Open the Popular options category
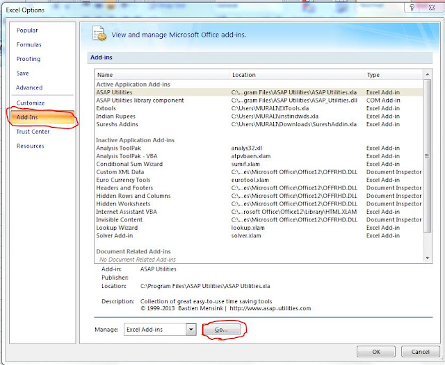The width and height of the screenshot is (445, 365). point(27,31)
